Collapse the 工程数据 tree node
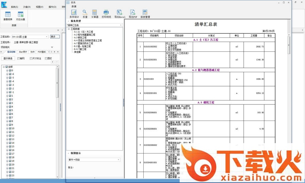This screenshot has height=183, width=305. click(x=69, y=29)
